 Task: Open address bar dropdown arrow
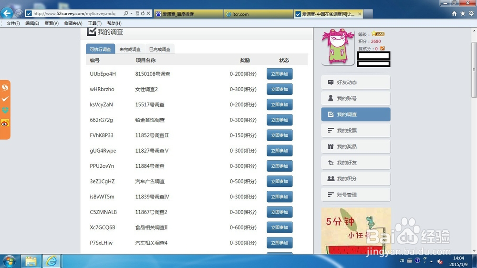[132, 13]
